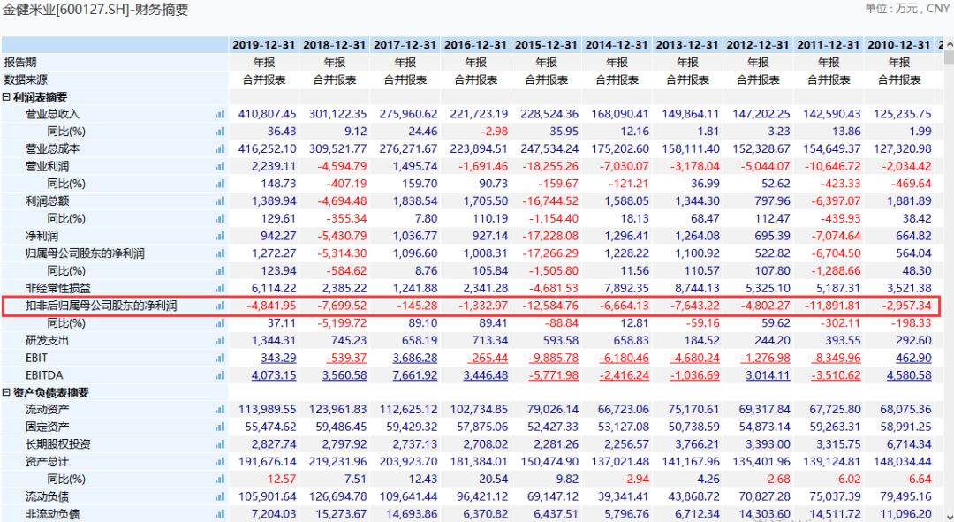This screenshot has width=954, height=522.
Task: Select the 2010-12-31 column header
Action: point(898,45)
